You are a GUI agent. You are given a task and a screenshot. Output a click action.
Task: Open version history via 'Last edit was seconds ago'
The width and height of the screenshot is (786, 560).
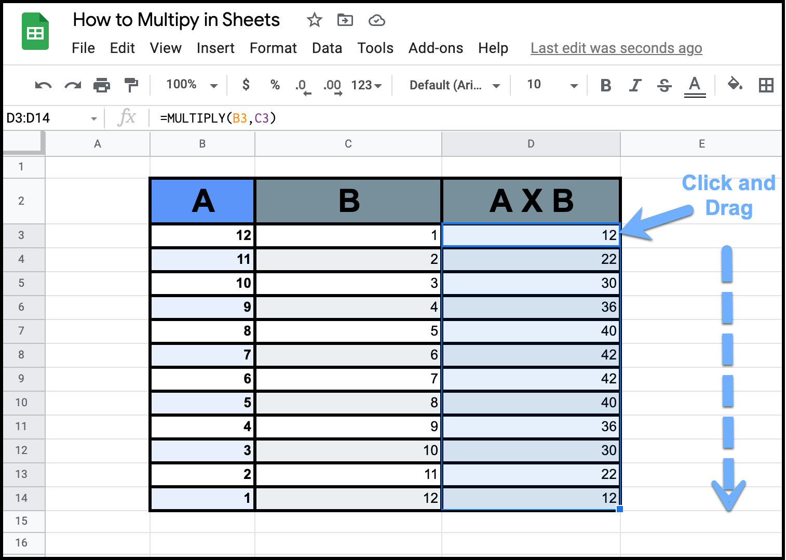click(616, 48)
